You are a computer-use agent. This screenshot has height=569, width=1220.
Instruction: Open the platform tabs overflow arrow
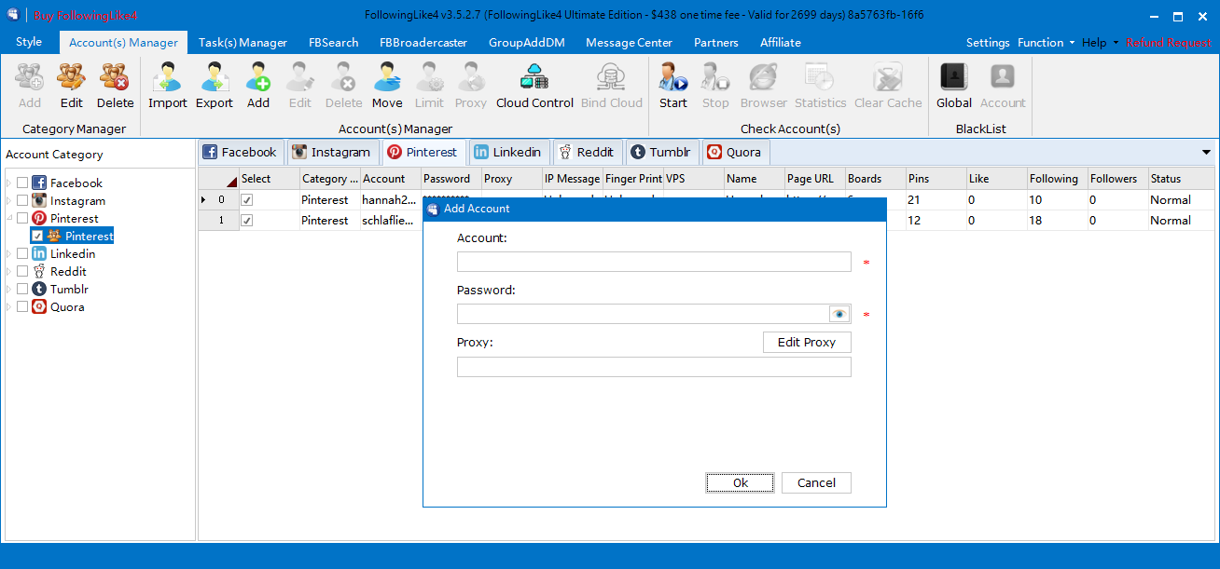(1207, 152)
